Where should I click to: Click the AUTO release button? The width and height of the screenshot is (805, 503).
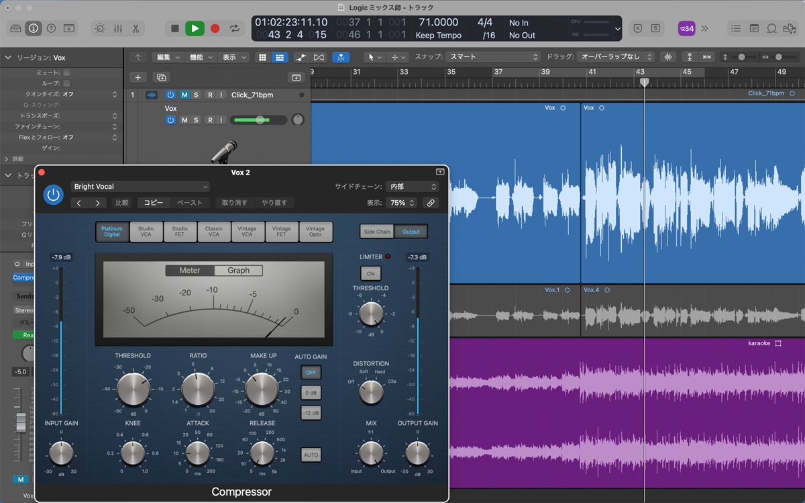311,455
